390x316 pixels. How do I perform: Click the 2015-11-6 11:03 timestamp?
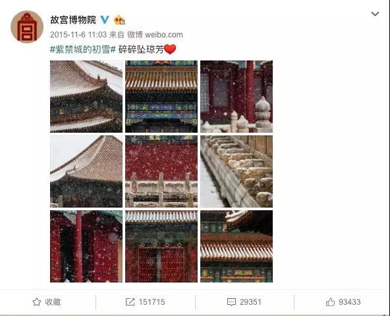pos(78,35)
